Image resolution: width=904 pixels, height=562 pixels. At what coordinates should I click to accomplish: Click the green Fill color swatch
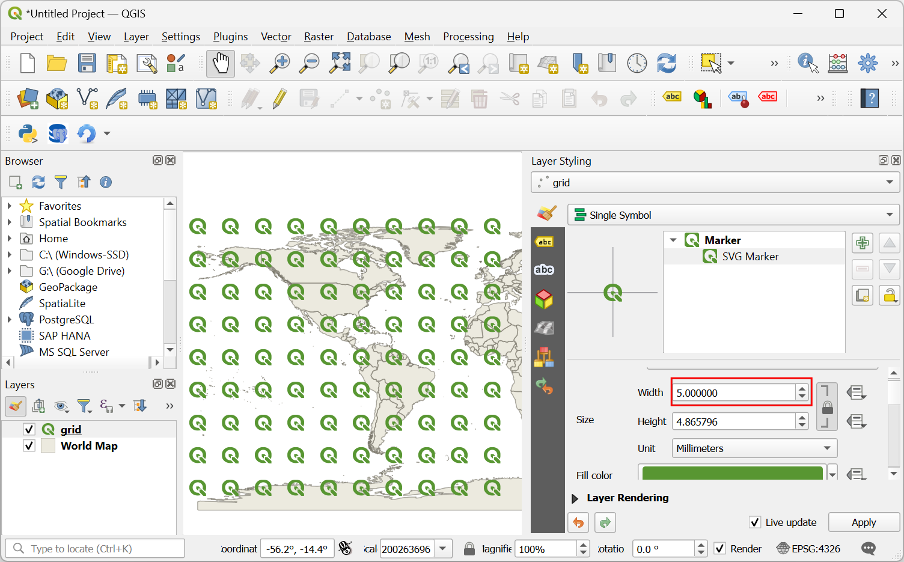pyautogui.click(x=732, y=474)
